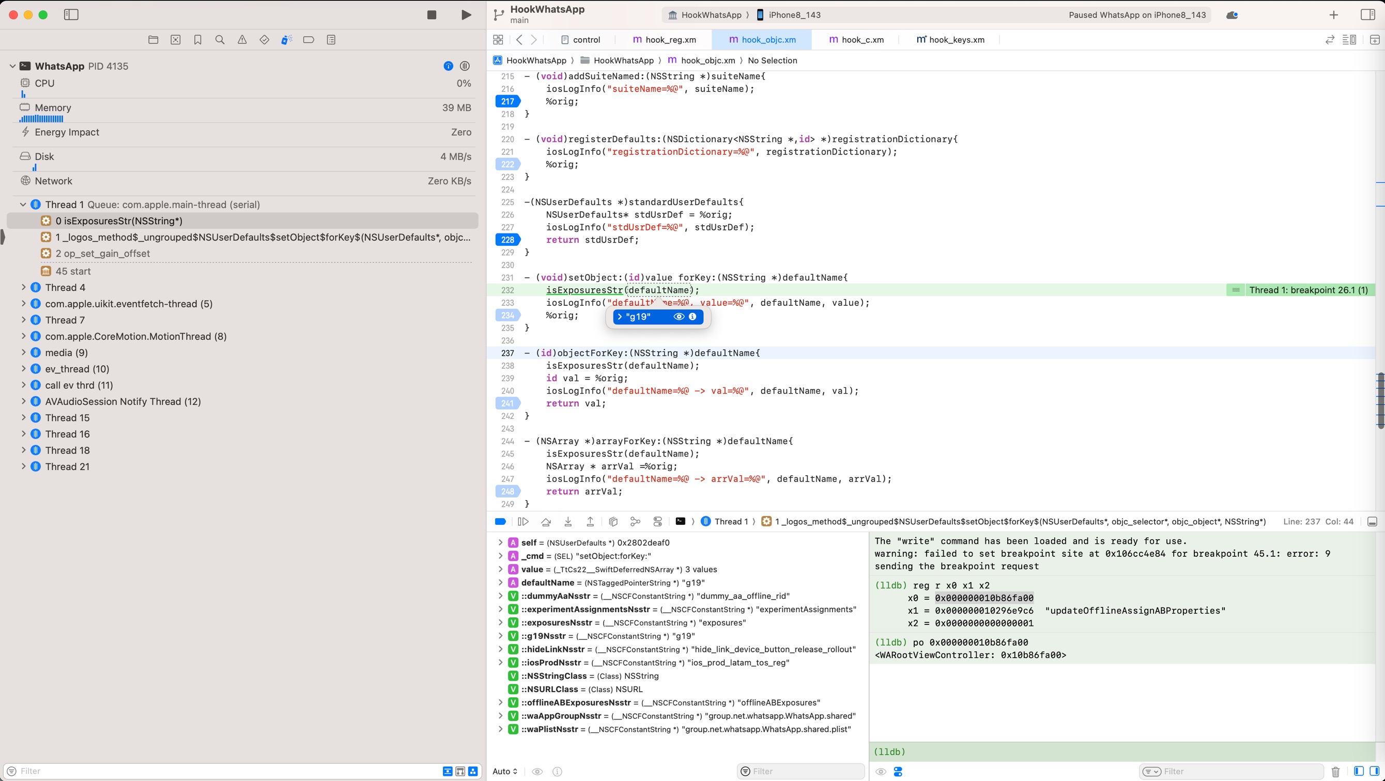Image resolution: width=1385 pixels, height=781 pixels.
Task: Toggle the disabled breakpoint on line 222
Action: coord(507,164)
